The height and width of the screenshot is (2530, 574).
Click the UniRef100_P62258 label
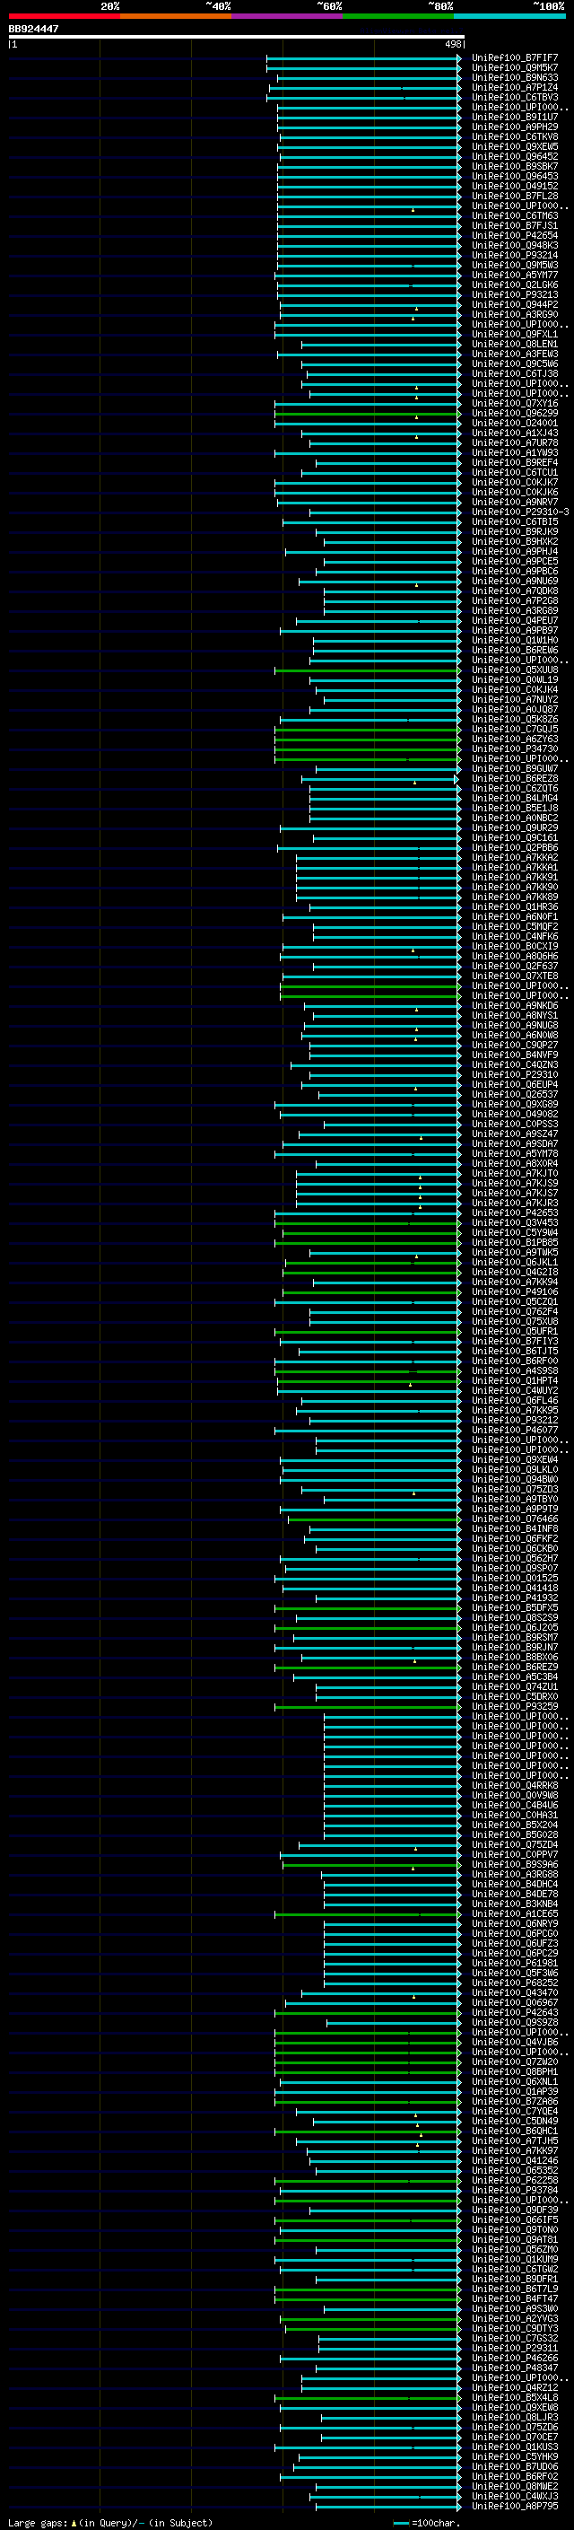[x=515, y=2180]
